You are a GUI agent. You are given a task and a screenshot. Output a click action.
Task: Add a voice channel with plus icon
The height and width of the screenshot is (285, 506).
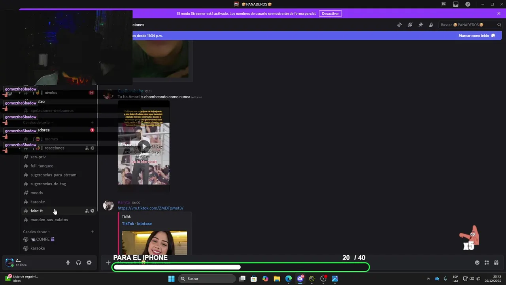click(x=92, y=232)
